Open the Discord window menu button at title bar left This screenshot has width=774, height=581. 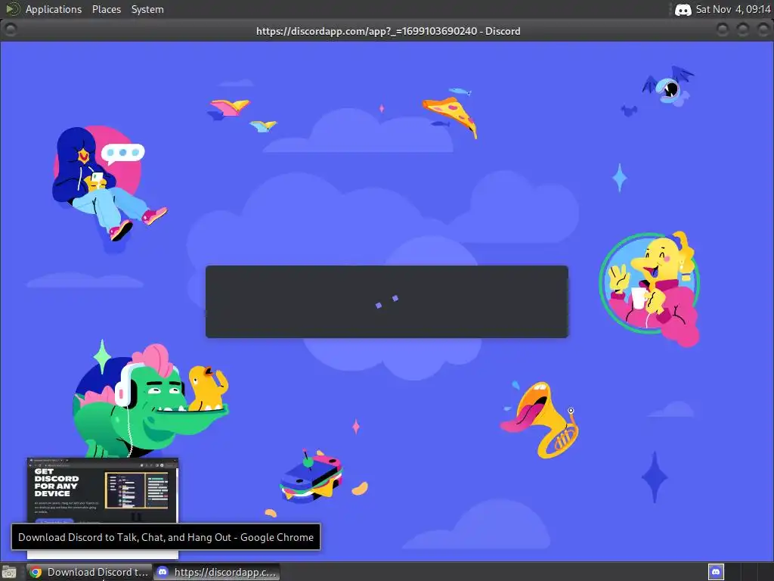[x=11, y=30]
